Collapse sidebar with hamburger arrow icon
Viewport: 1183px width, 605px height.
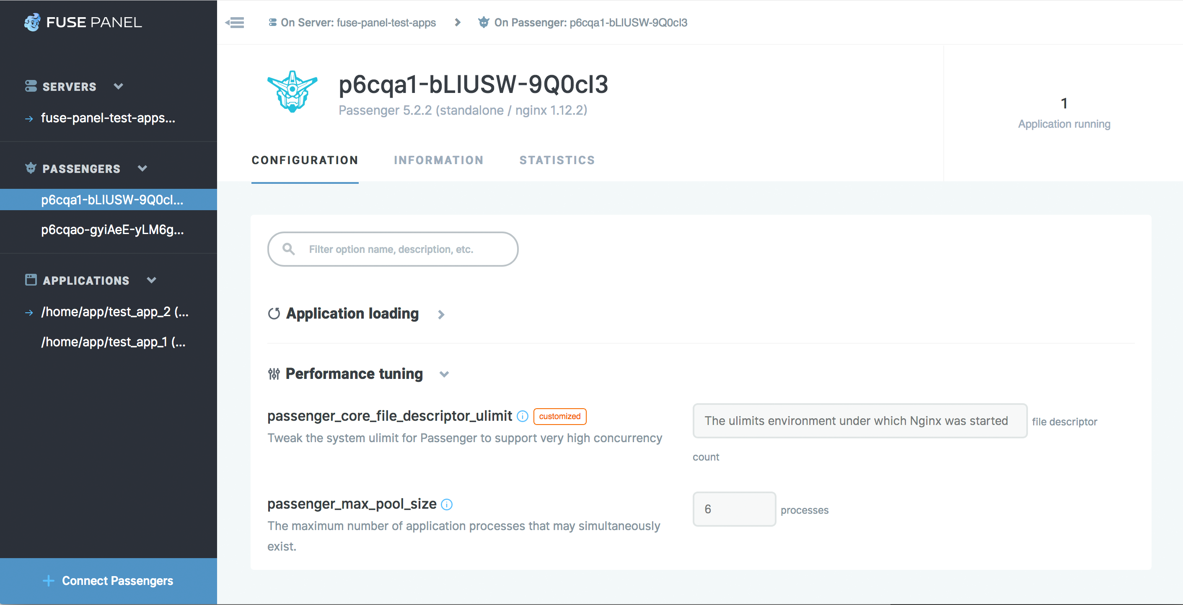coord(235,23)
